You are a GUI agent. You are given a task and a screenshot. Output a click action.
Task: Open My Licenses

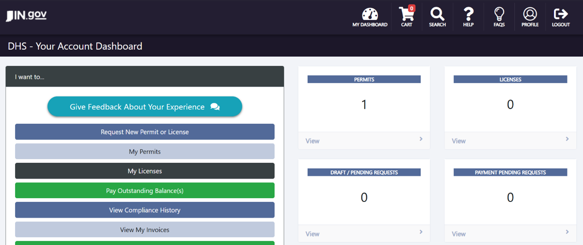pyautogui.click(x=145, y=171)
